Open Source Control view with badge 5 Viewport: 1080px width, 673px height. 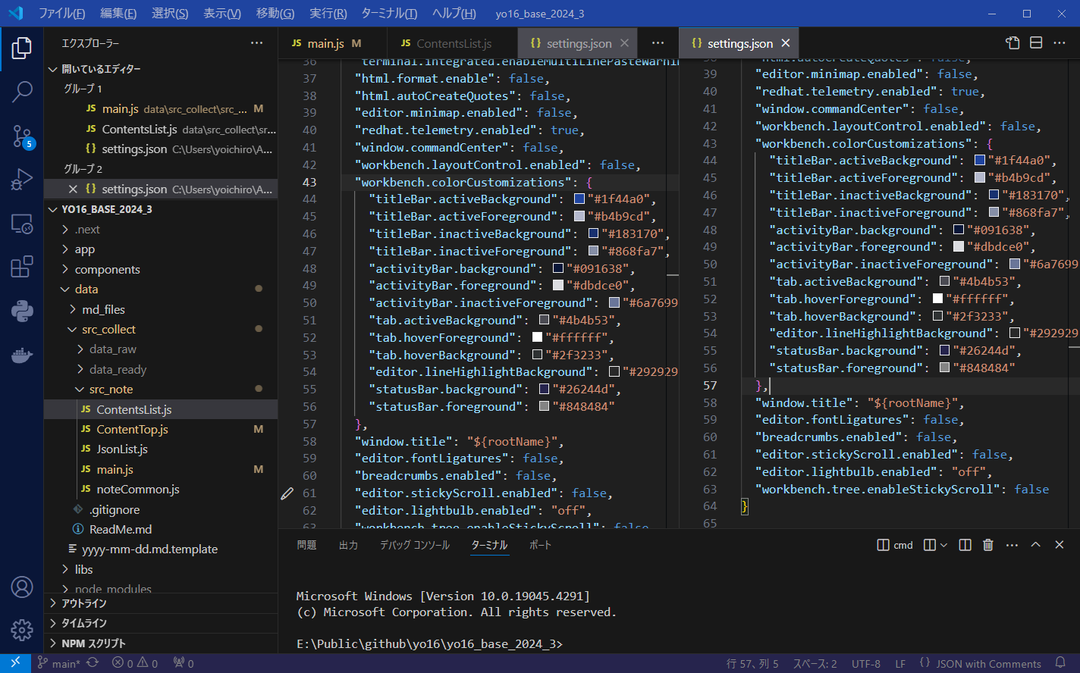pyautogui.click(x=22, y=136)
